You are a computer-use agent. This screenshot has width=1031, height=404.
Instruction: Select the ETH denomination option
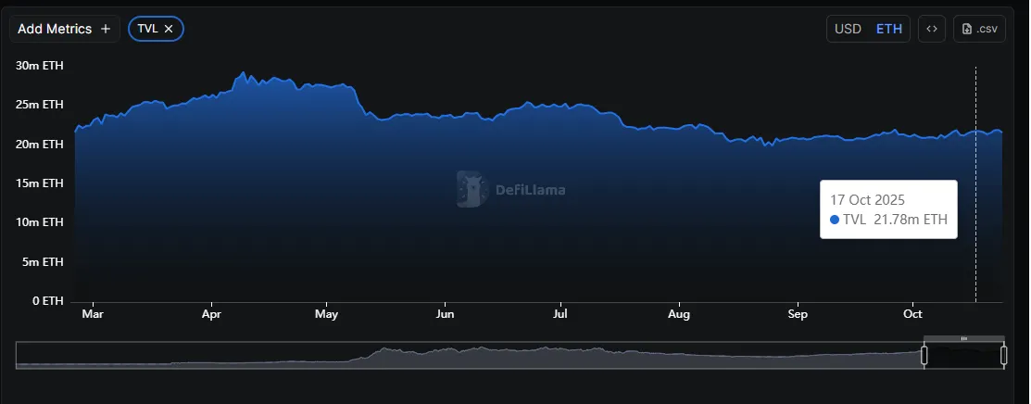point(889,29)
